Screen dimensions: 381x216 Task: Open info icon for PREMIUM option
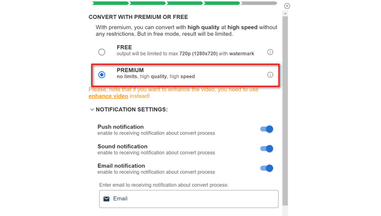click(270, 75)
